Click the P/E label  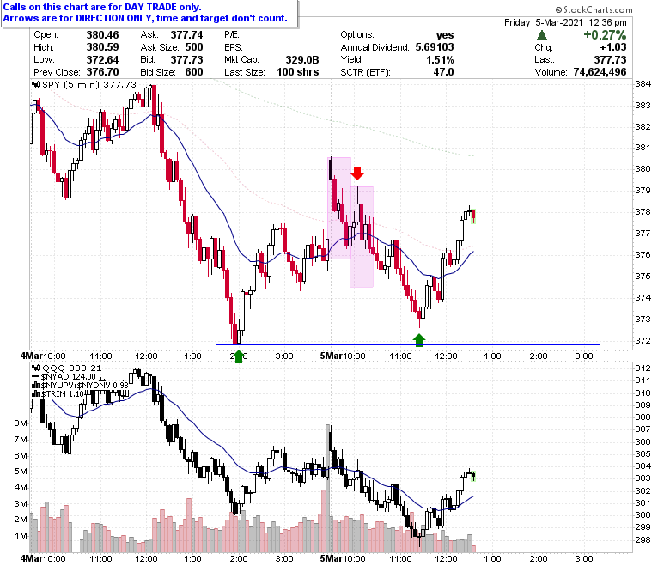click(232, 34)
